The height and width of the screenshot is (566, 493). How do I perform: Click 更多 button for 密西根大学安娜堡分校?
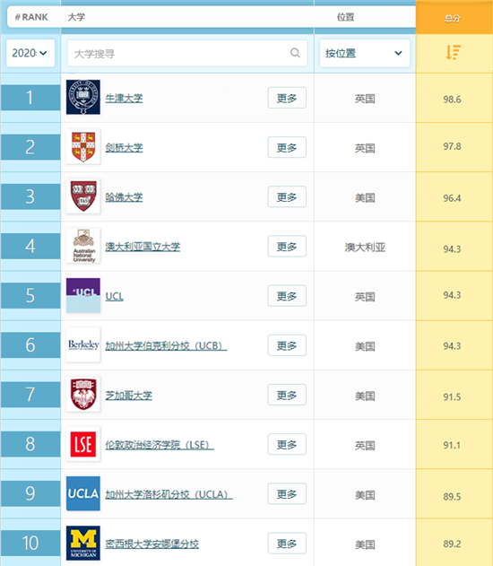(287, 544)
